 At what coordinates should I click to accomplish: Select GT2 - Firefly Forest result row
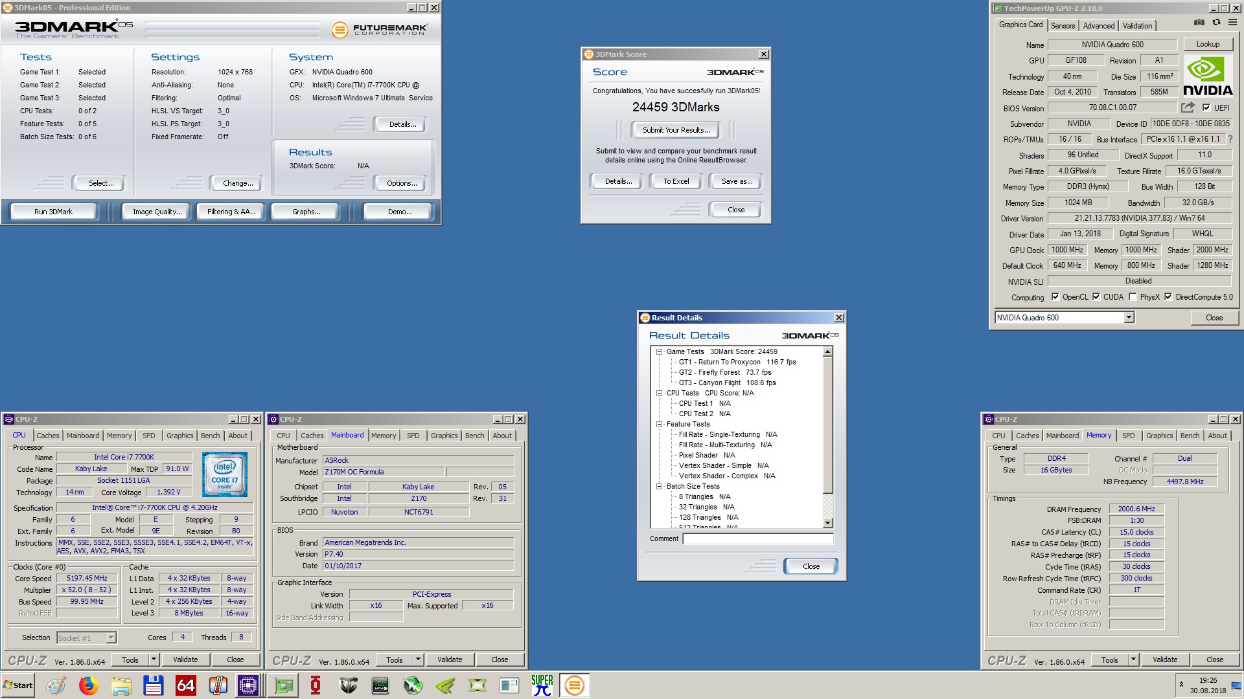[x=725, y=373]
